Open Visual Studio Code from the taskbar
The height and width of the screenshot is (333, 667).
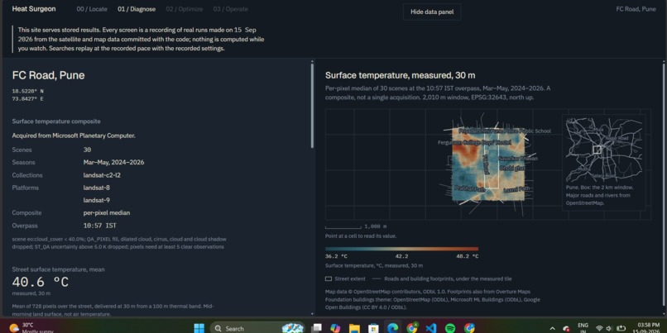point(431,328)
